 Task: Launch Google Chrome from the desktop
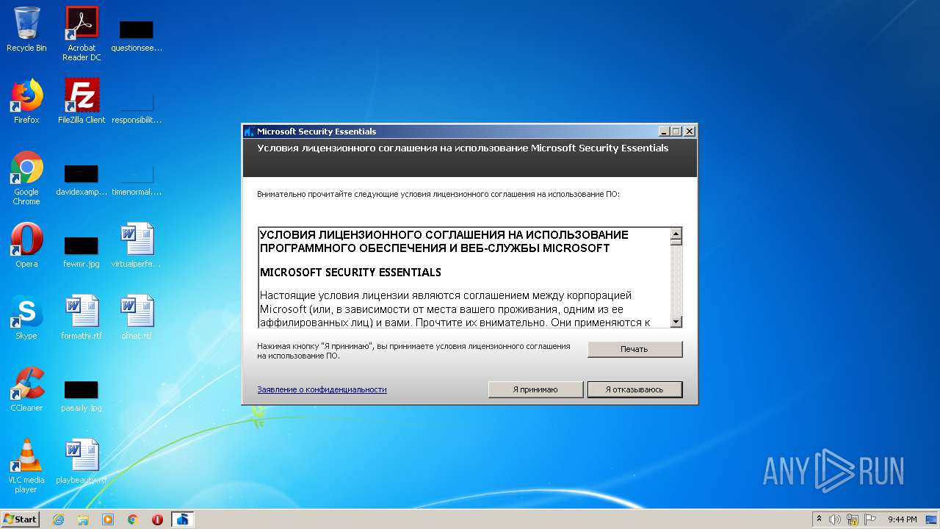pos(26,179)
